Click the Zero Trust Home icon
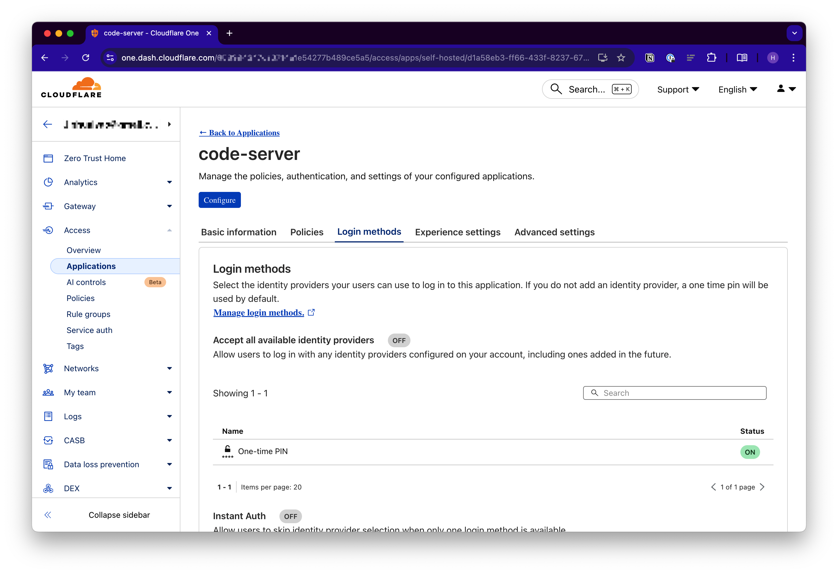The width and height of the screenshot is (838, 574). point(48,158)
